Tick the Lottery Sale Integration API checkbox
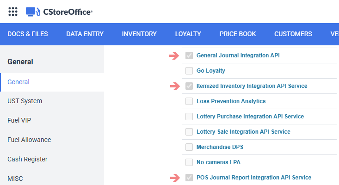Screen dimensions: 339x185 point(189,132)
